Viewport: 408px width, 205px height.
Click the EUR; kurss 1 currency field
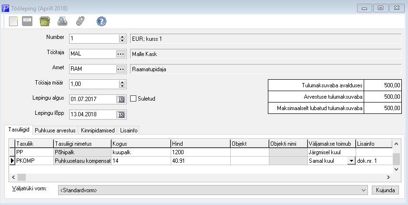point(265,39)
